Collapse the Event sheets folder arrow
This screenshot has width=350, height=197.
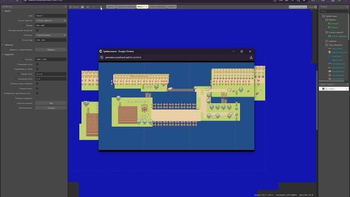click(324, 32)
